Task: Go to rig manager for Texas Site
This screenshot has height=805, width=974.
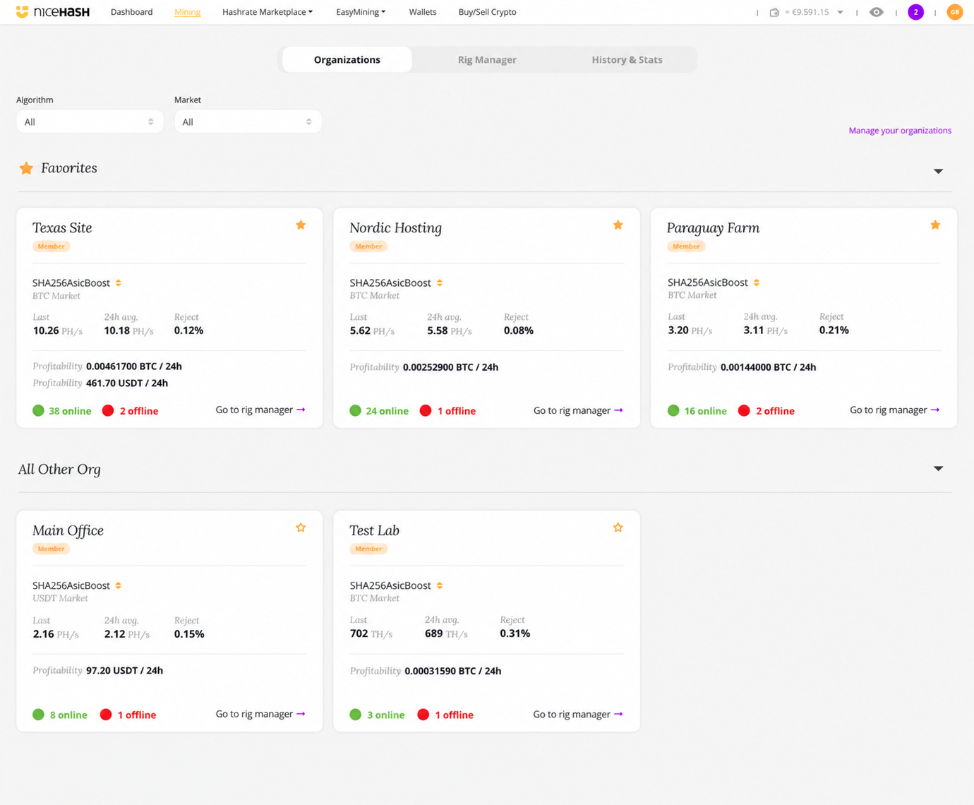Action: 260,410
